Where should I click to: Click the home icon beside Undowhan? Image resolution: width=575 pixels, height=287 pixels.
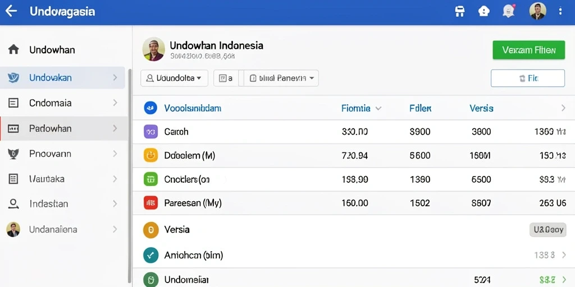click(13, 49)
